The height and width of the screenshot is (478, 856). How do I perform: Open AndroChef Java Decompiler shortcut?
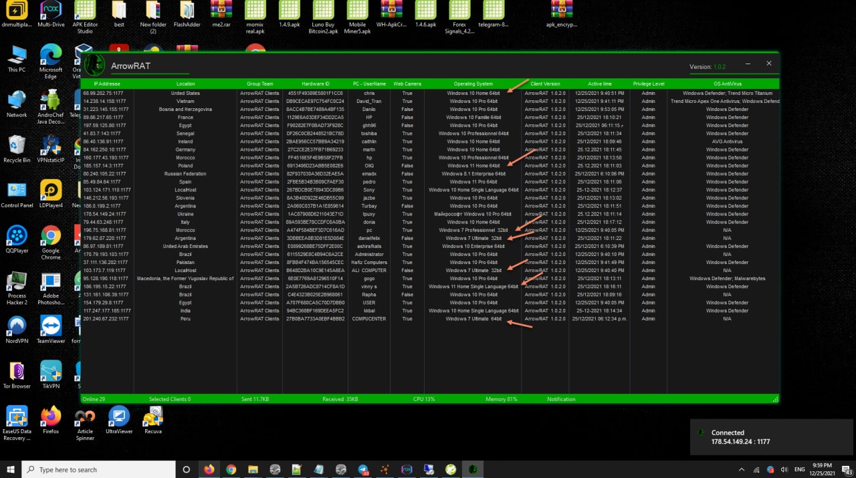(51, 108)
